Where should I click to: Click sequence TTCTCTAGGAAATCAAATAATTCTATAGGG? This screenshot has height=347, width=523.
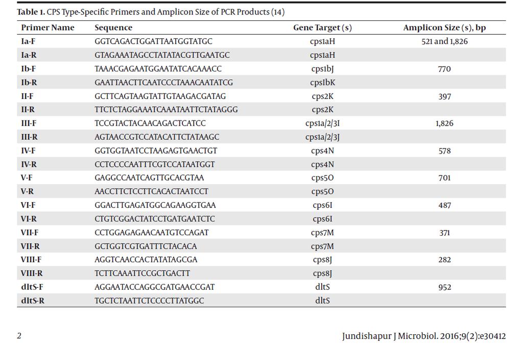[x=166, y=109]
